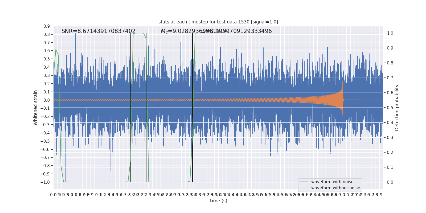Click the 'Whitened strain' y-axis label
The height and width of the screenshot is (213, 426).
(36, 108)
